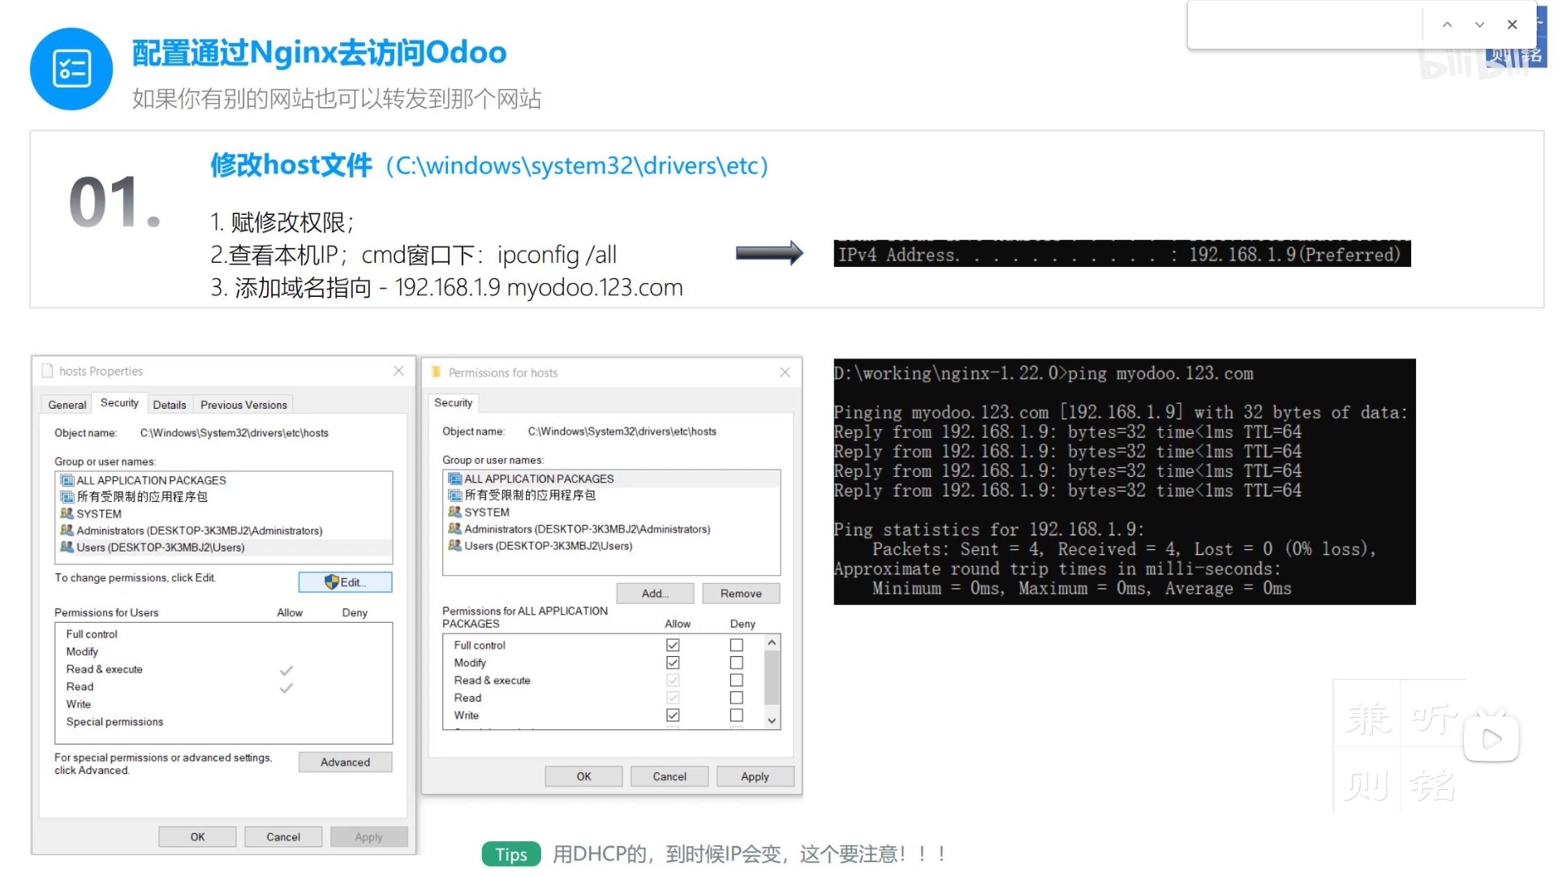
Task: Click the 'Ping statistics for 192.168.1.9' line
Action: coord(989,530)
